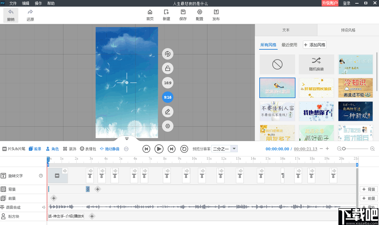The image size is (379, 225).
Task: Click the canvas edit pencil icon
Action: (x=168, y=112)
